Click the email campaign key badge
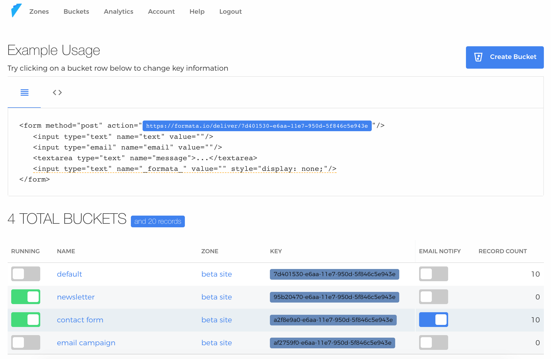Image resolution: width=551 pixels, height=359 pixels. pyautogui.click(x=332, y=343)
